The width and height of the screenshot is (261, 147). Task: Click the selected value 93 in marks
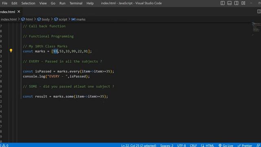(x=55, y=51)
